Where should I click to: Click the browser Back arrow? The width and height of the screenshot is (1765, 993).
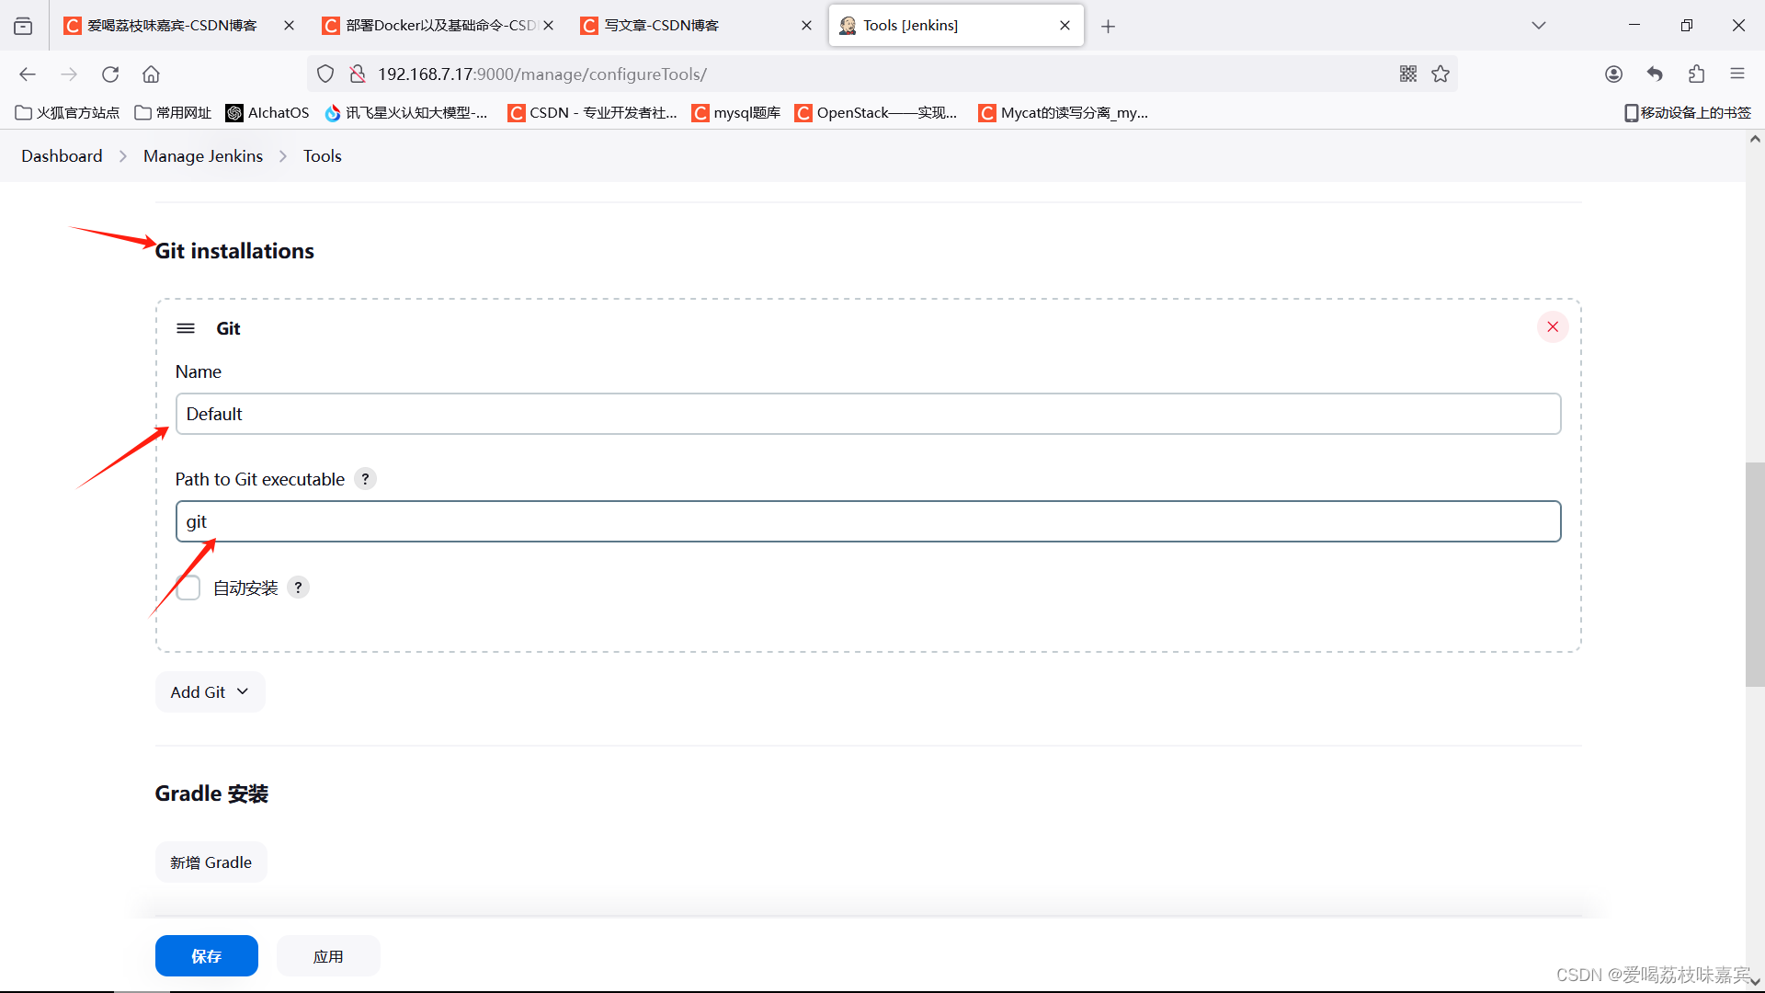(x=28, y=74)
